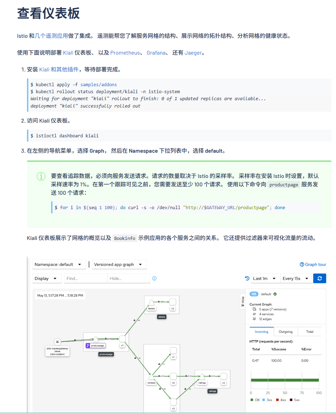Screen dimensions: 336x413
Task: Click the 12 edges text
Action: click(x=265, y=319)
